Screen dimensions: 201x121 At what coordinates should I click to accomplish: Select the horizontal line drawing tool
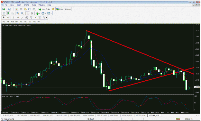point(18,17)
